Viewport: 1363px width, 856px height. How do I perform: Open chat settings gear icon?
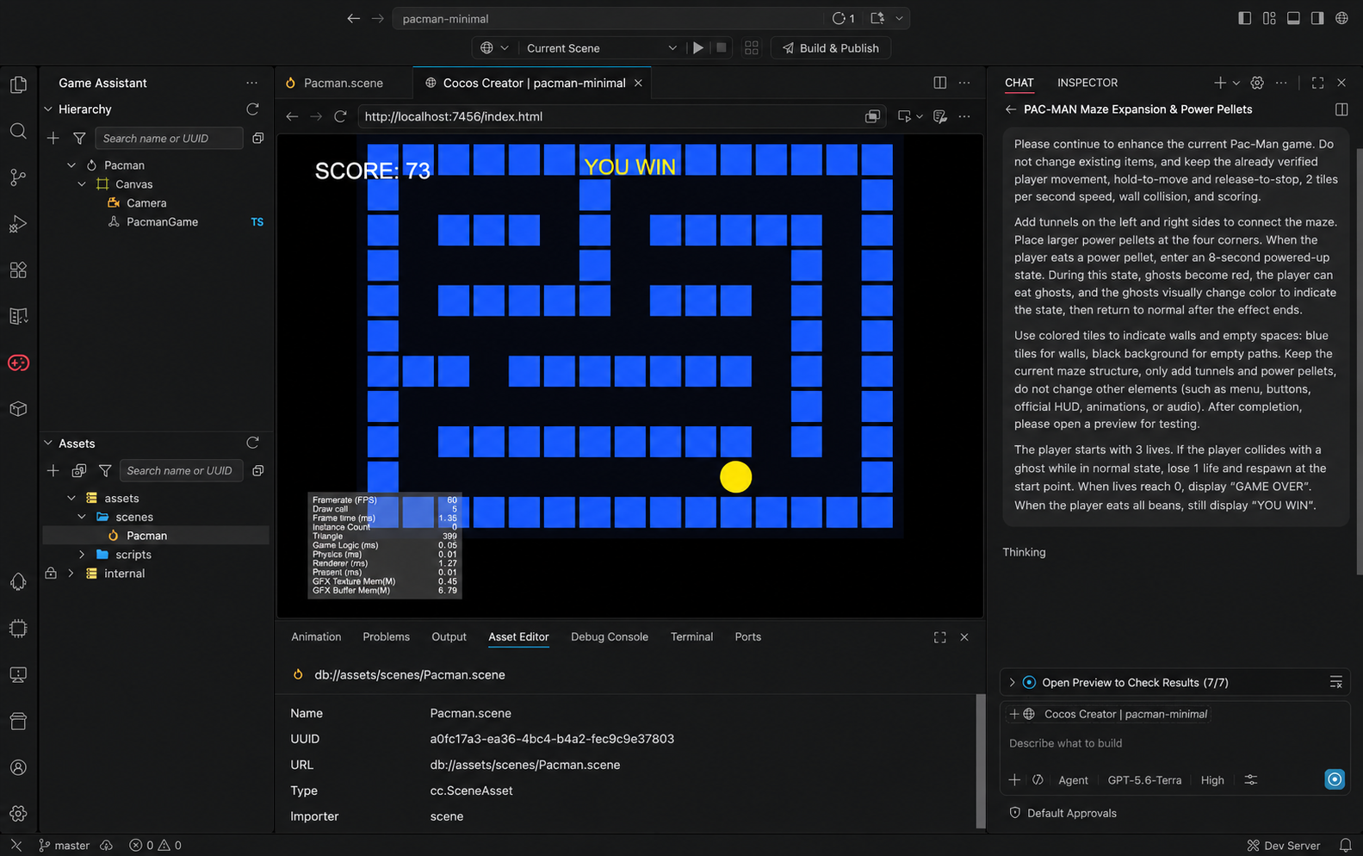click(1257, 83)
